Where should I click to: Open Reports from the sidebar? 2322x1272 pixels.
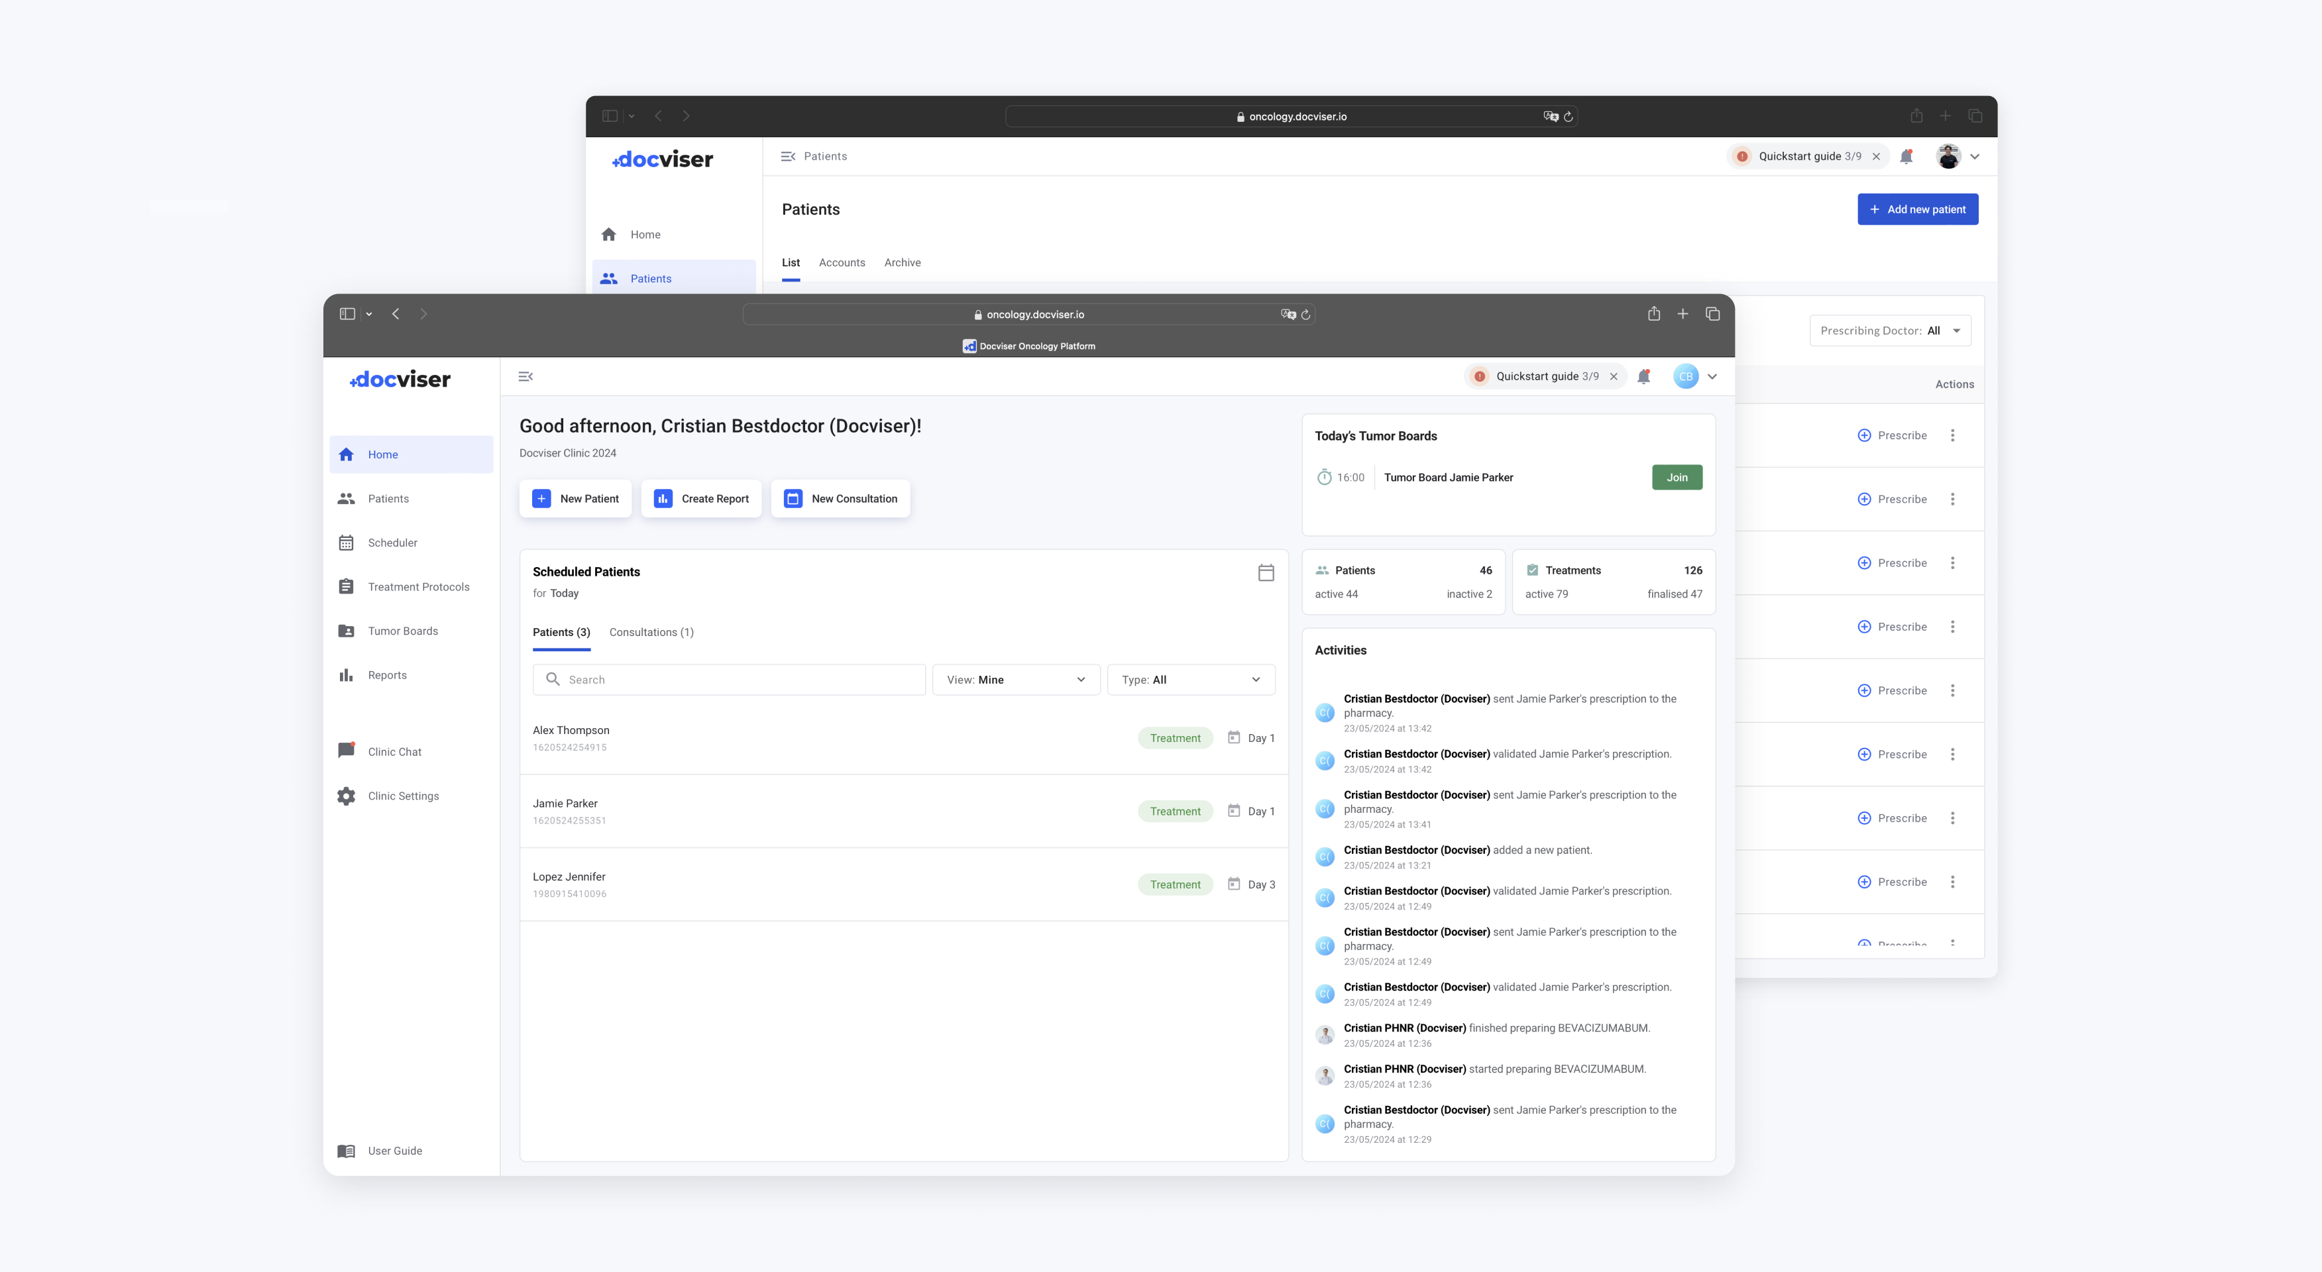coord(411,674)
